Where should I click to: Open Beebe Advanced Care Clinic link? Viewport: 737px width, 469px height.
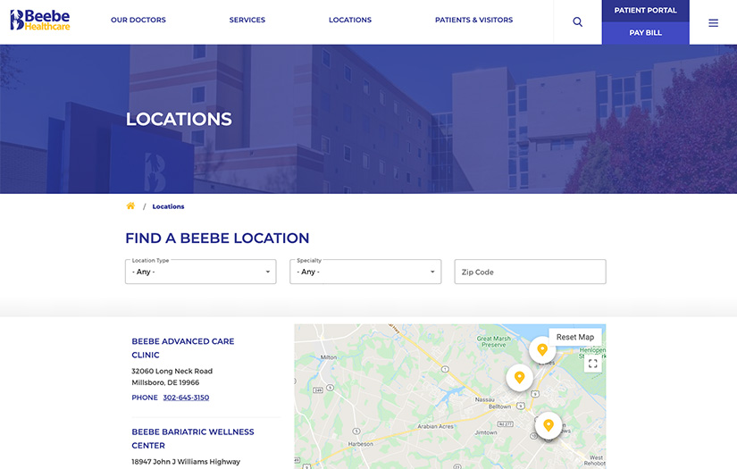[x=183, y=348]
